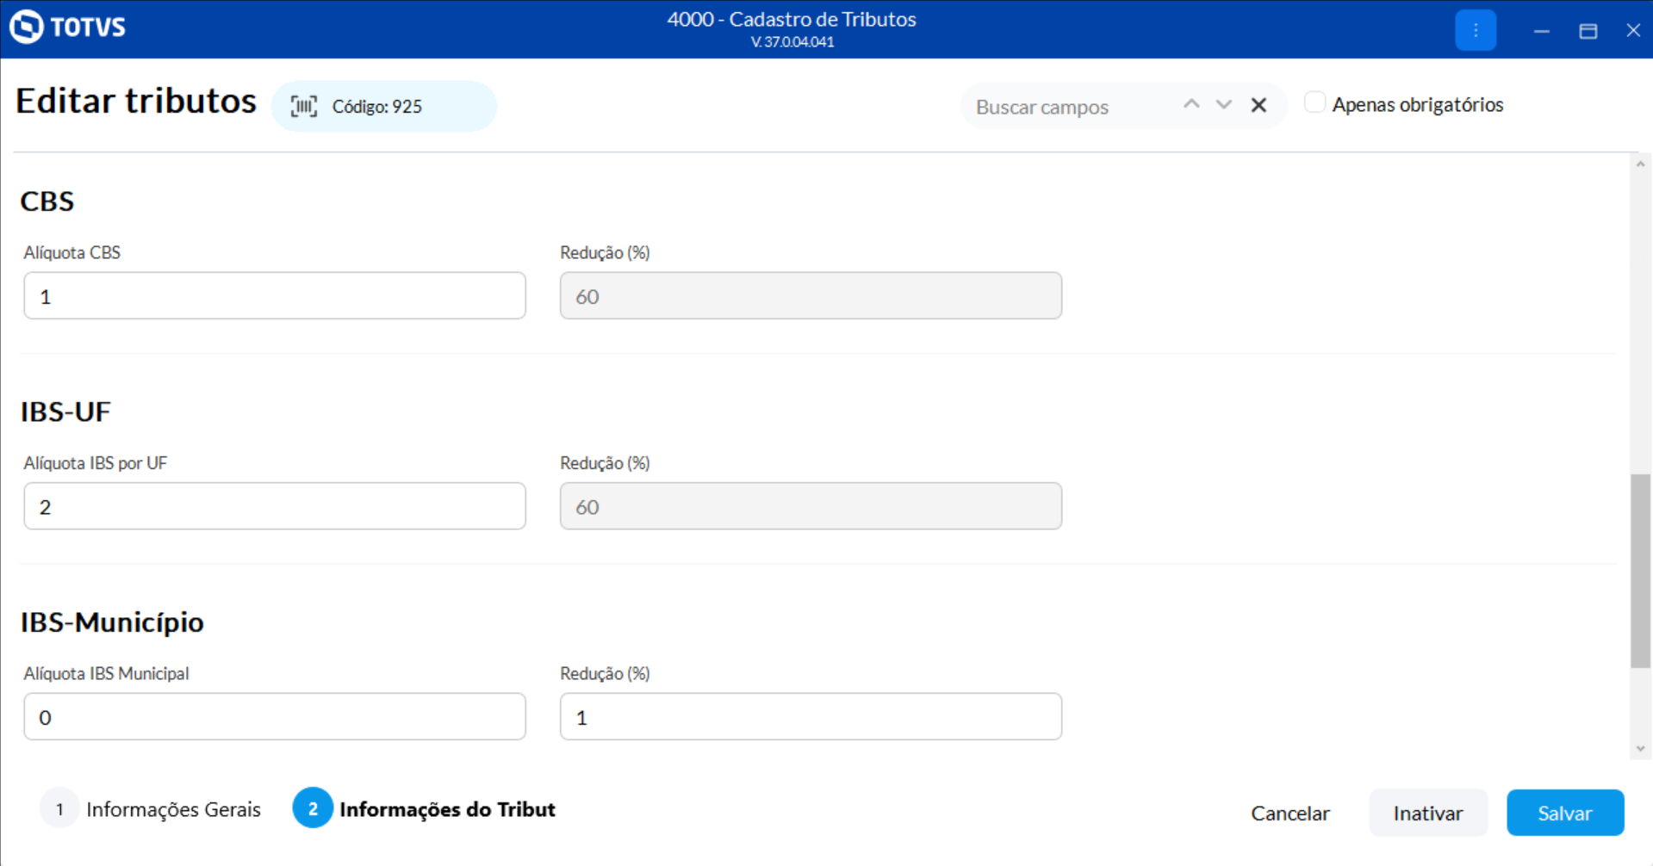1653x866 pixels.
Task: Click the barcode icon beside Código: 925
Action: [x=303, y=106]
